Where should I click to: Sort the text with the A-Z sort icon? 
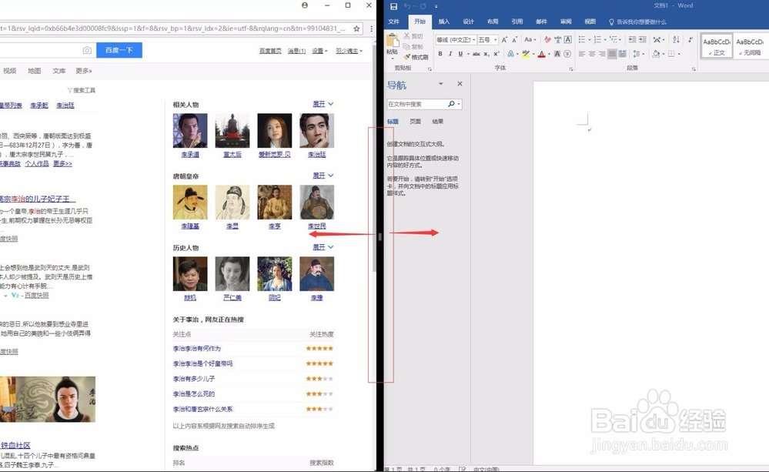click(x=677, y=40)
